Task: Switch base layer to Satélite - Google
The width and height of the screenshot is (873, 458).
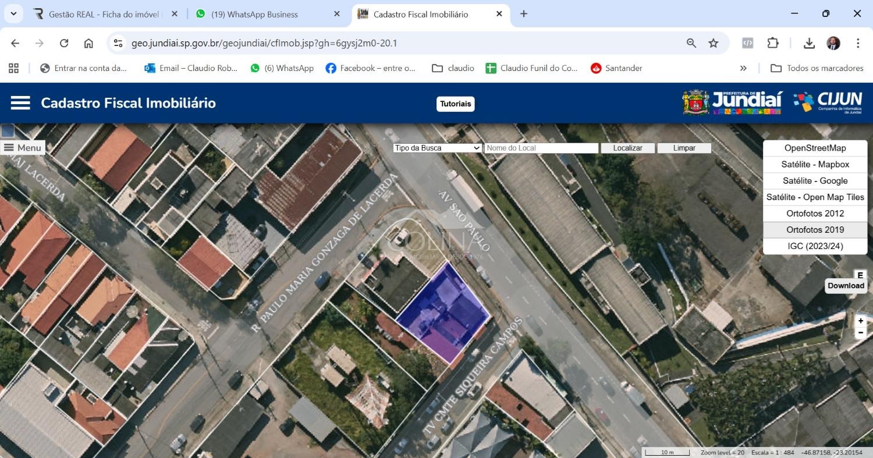Action: click(815, 181)
